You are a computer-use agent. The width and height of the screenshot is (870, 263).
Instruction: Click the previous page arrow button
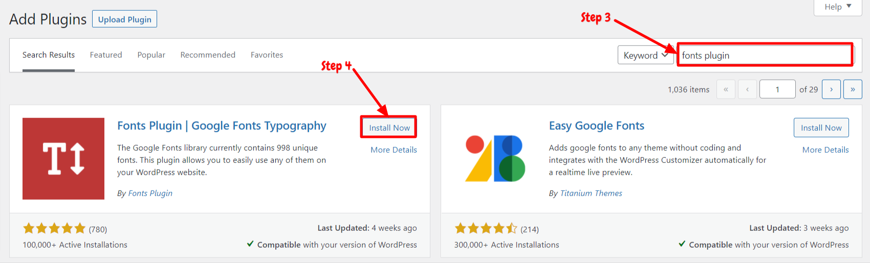pos(747,89)
